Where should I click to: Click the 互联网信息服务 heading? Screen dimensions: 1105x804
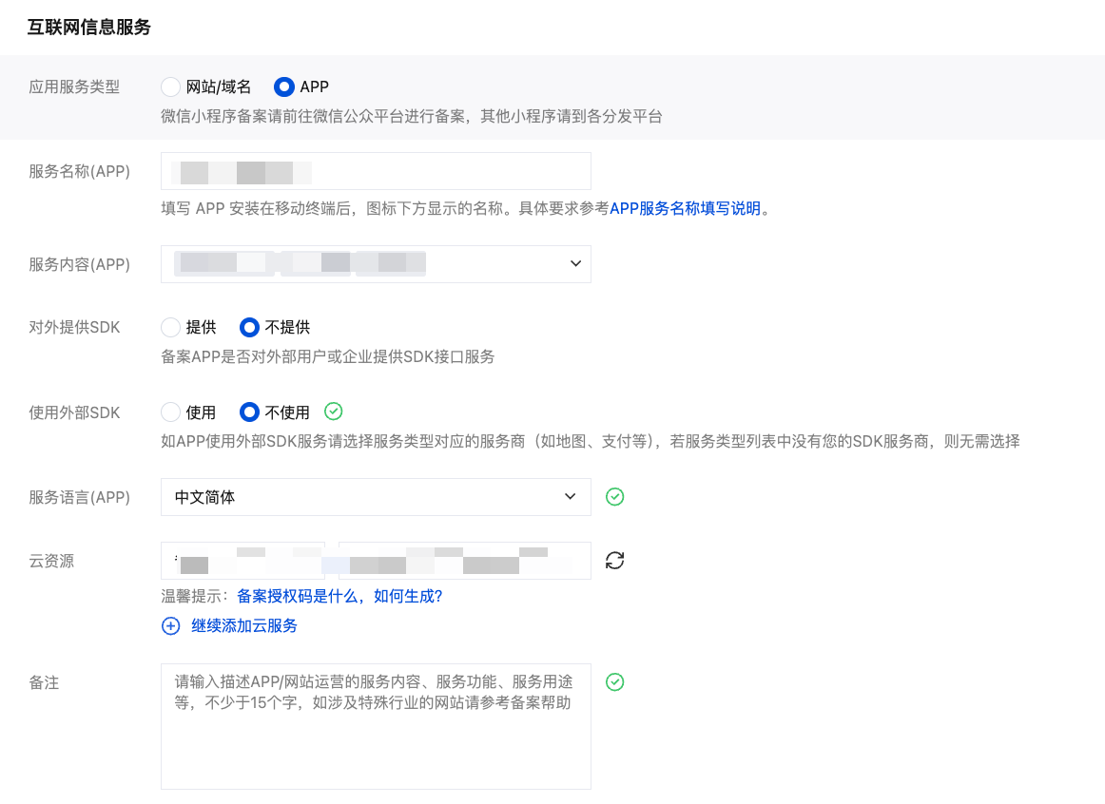[89, 27]
